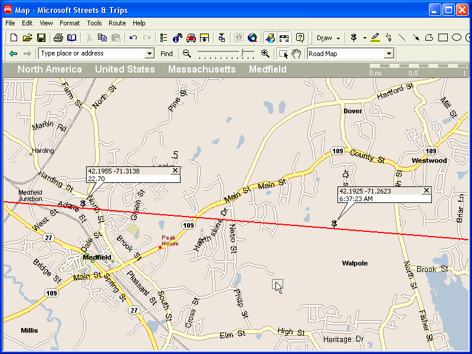Toggle the Drawing toolbar button
Image resolution: width=472 pixels, height=354 pixels.
(x=270, y=38)
